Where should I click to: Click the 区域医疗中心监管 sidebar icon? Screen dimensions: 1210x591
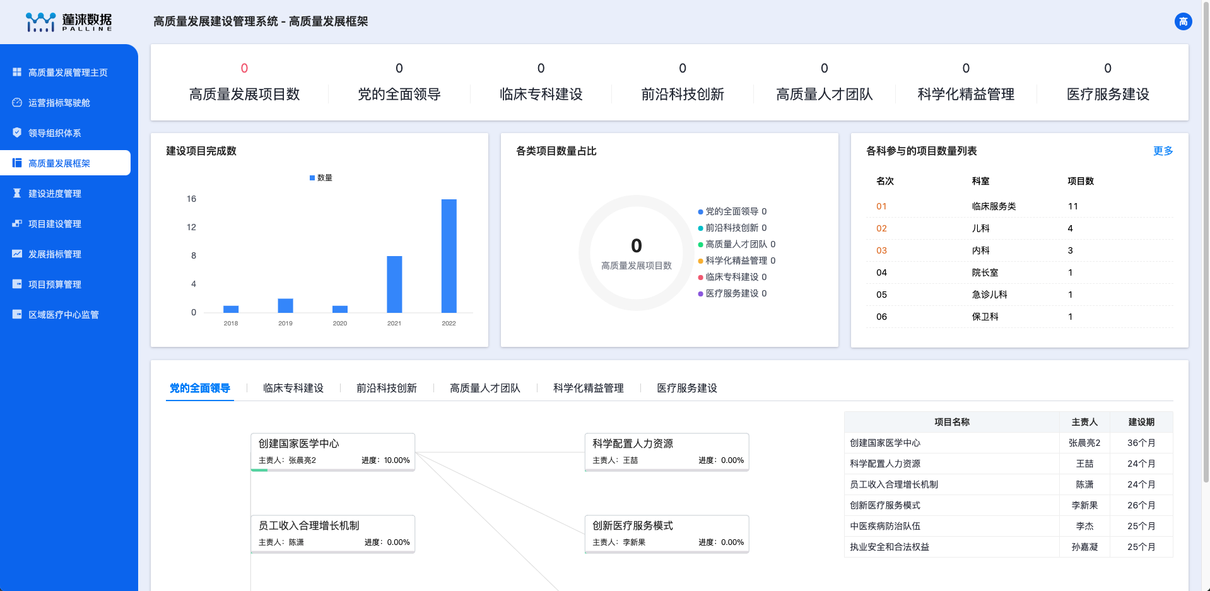[x=17, y=314]
